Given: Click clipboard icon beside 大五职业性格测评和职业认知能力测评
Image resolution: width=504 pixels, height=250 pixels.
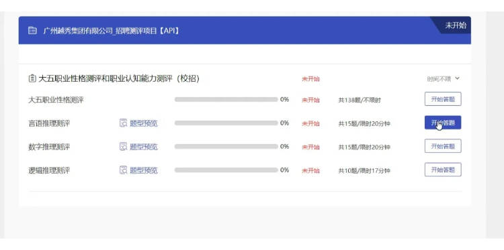Looking at the screenshot, I should [x=32, y=78].
